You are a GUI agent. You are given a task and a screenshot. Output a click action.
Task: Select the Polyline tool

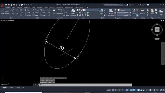point(7,11)
